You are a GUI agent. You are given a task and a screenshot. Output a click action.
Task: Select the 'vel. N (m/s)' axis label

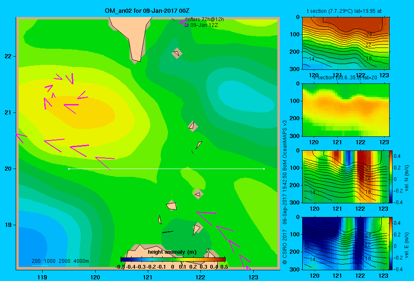[x=407, y=178]
